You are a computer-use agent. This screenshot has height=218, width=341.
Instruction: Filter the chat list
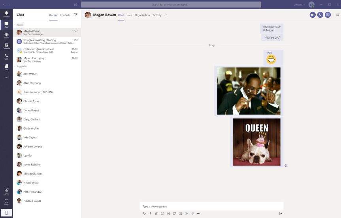(75, 15)
